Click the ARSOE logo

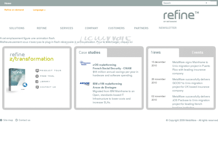85,83
